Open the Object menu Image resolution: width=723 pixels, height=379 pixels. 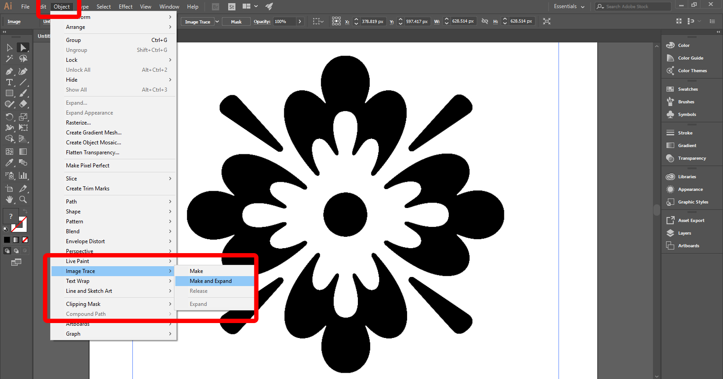61,7
